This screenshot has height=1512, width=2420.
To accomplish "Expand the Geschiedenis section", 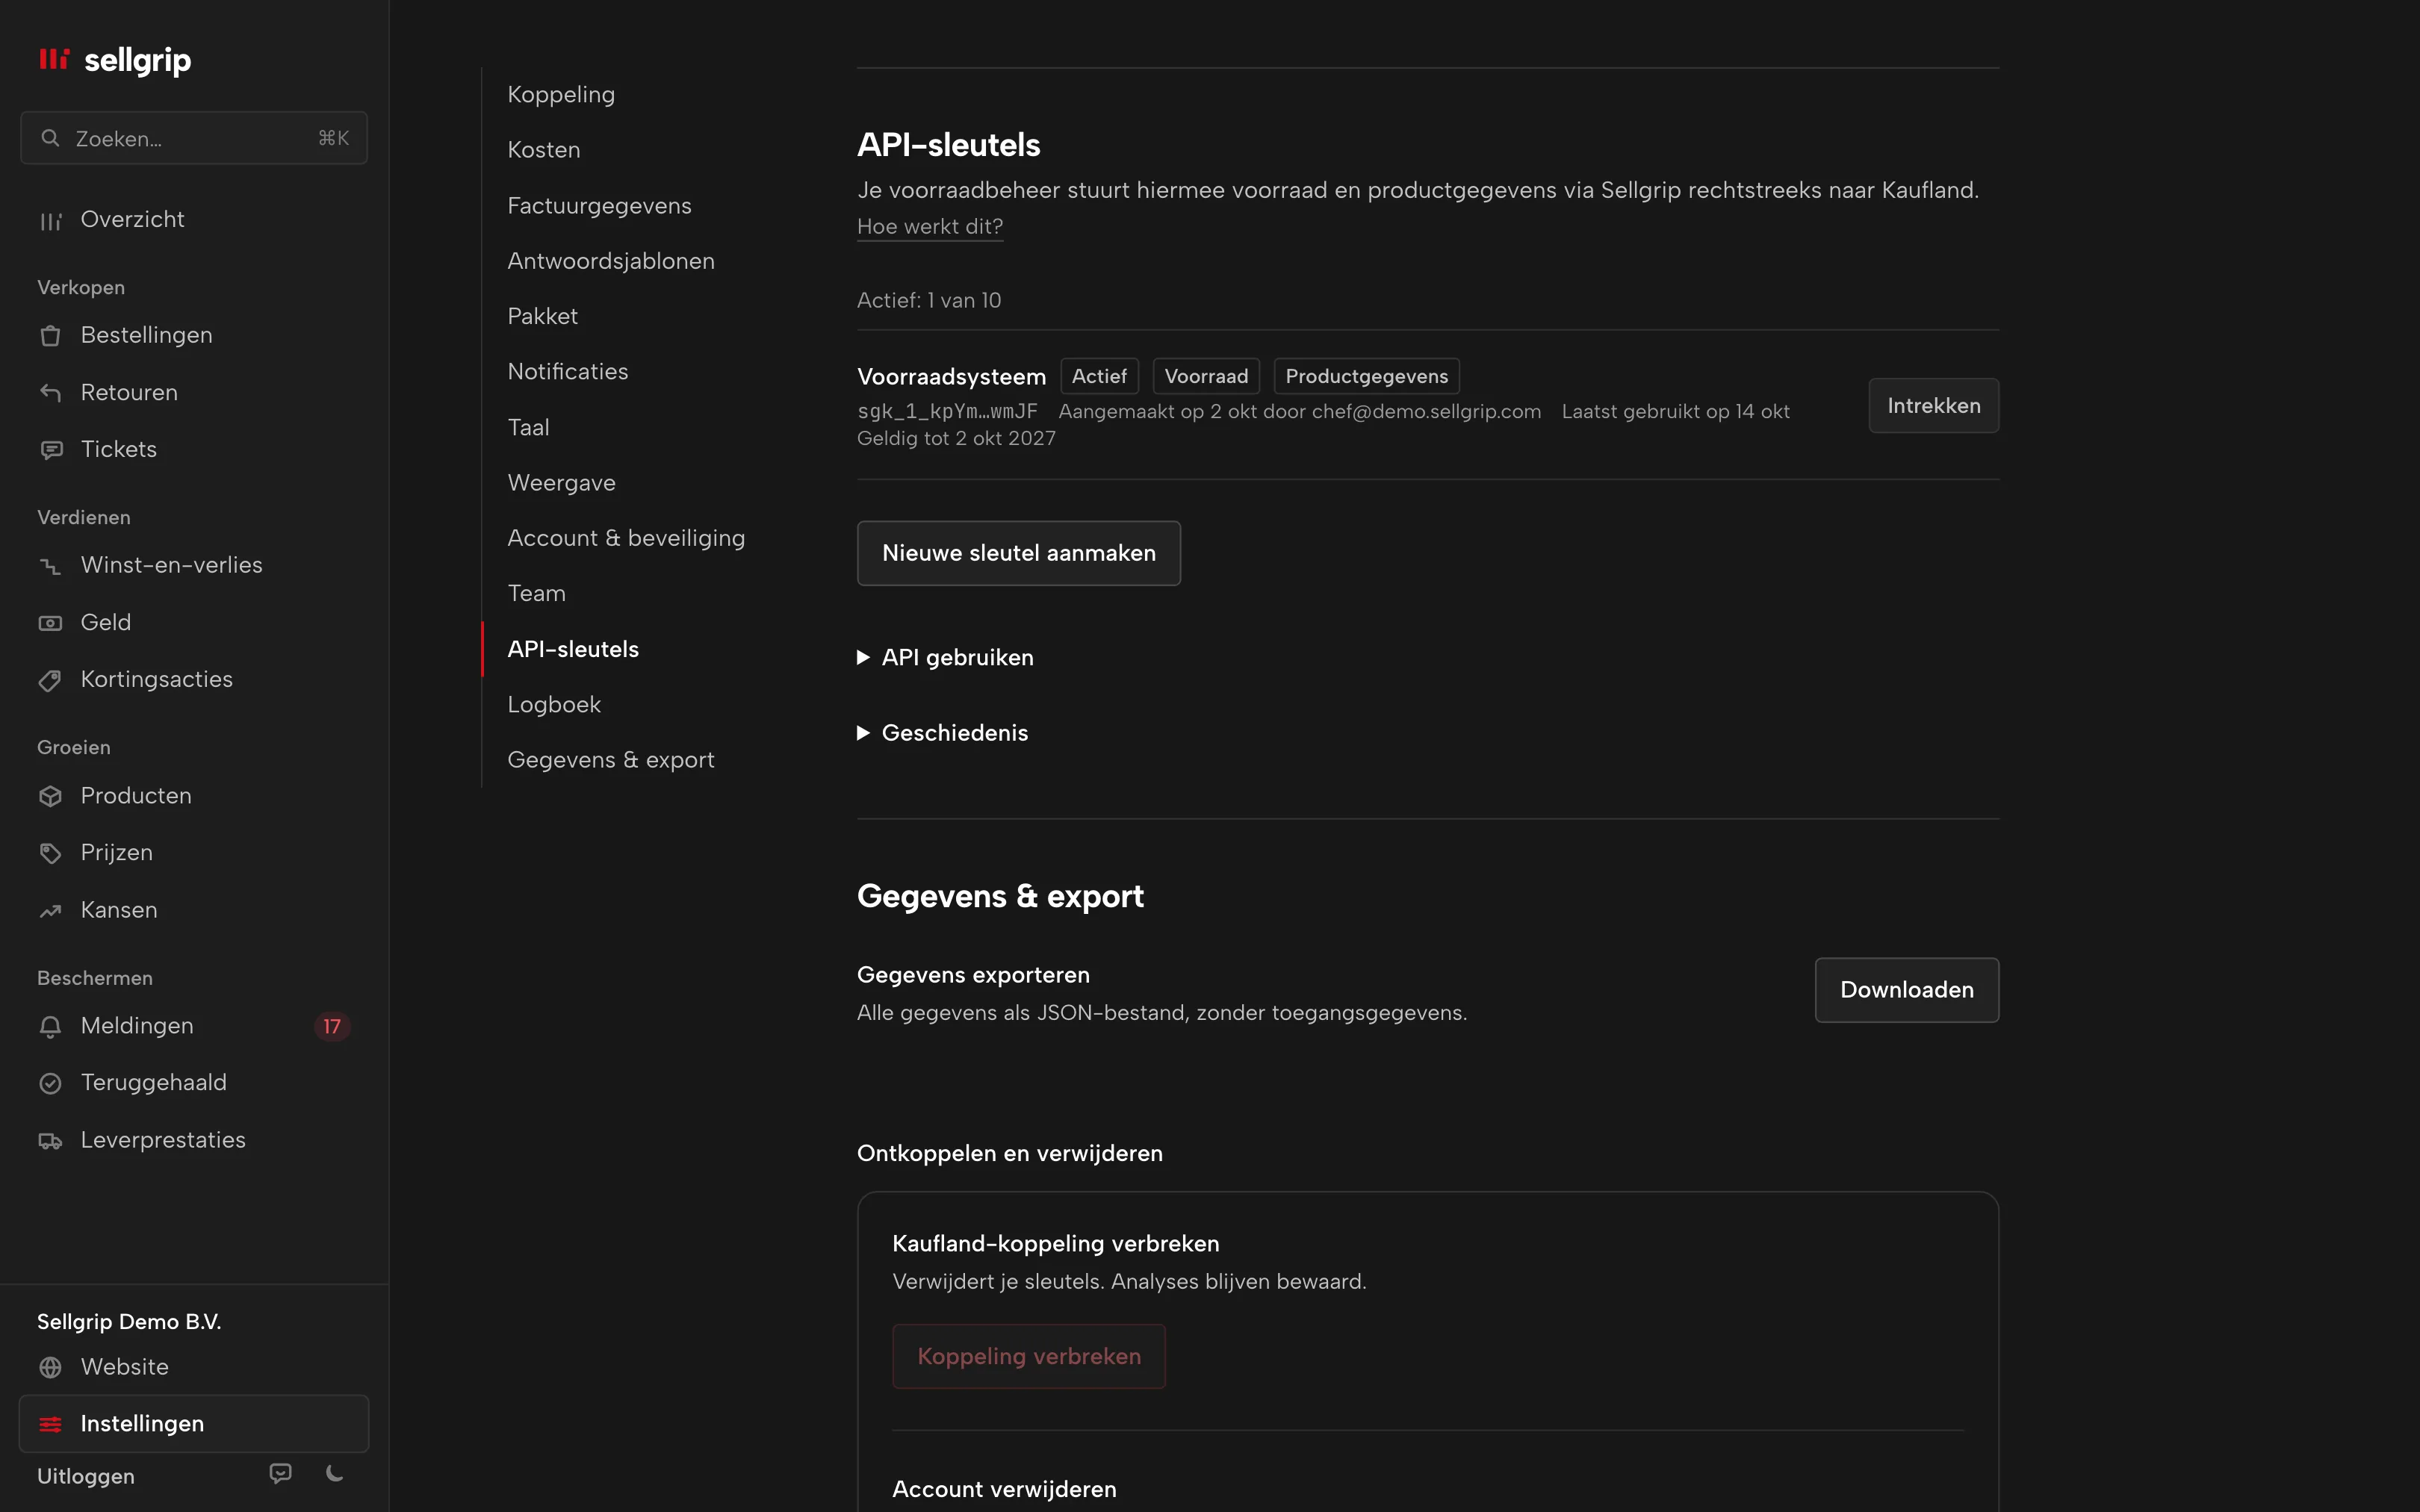I will (943, 733).
